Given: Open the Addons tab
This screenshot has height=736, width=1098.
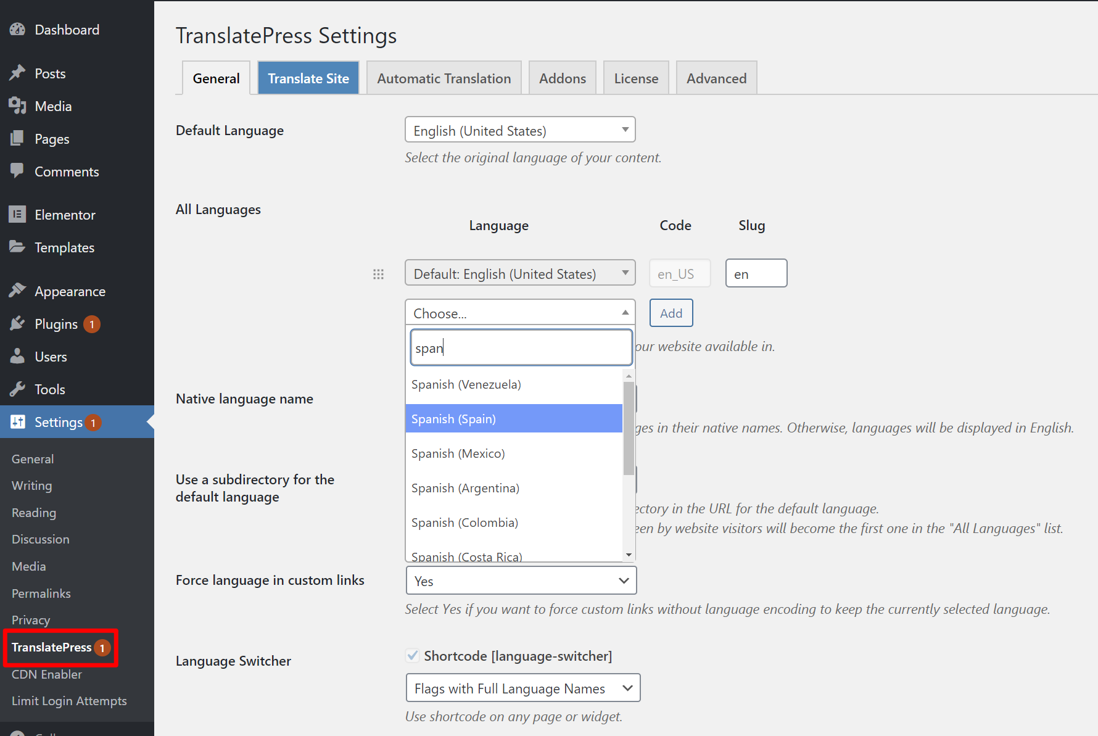Looking at the screenshot, I should [563, 78].
